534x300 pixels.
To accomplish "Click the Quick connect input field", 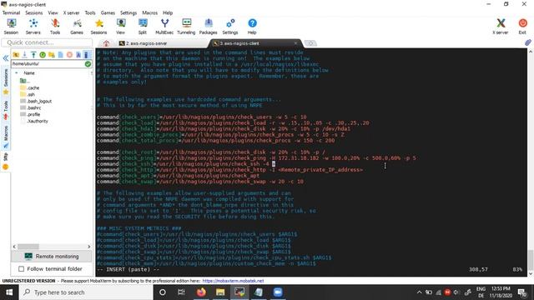I will click(47, 42).
